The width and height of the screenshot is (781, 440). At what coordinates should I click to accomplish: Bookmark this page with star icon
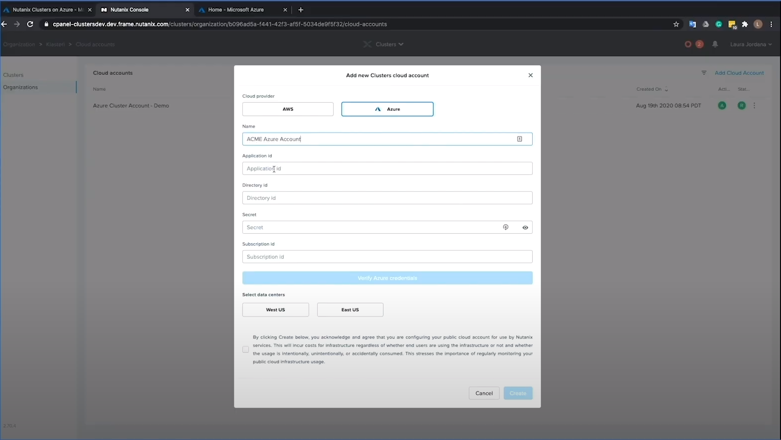[x=676, y=24]
